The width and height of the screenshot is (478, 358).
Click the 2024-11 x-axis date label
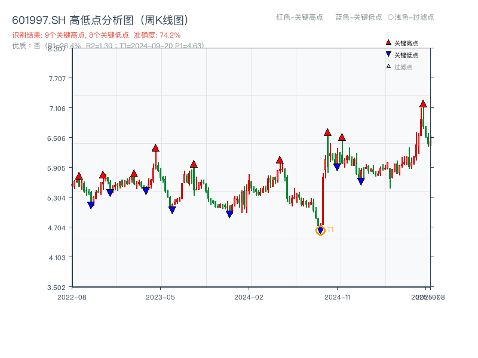coord(337,297)
